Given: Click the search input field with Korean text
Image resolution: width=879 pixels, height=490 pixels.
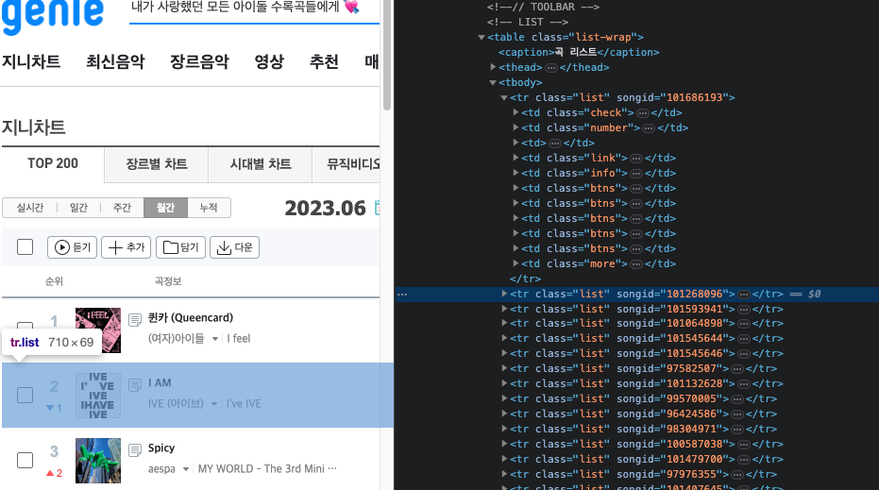Looking at the screenshot, I should (x=254, y=10).
